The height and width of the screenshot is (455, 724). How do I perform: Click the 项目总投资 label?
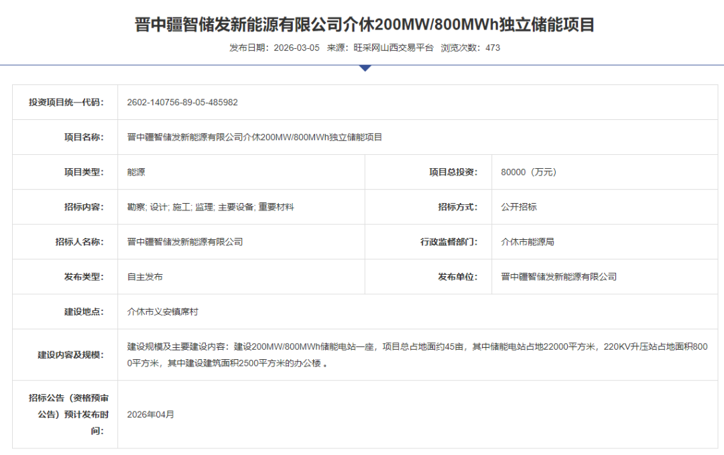point(453,172)
